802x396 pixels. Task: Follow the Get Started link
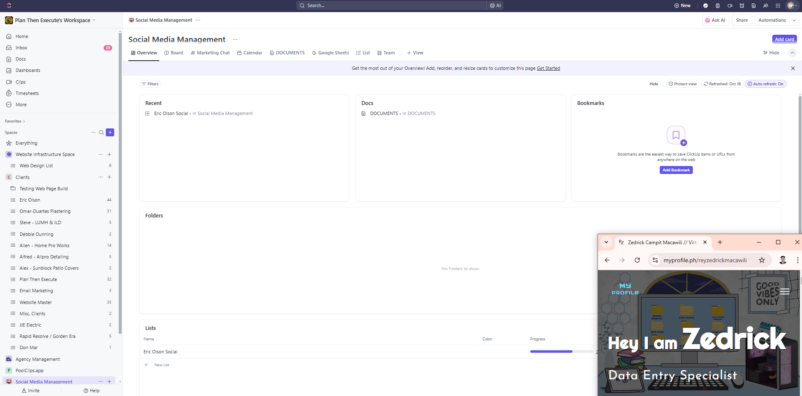(548, 68)
